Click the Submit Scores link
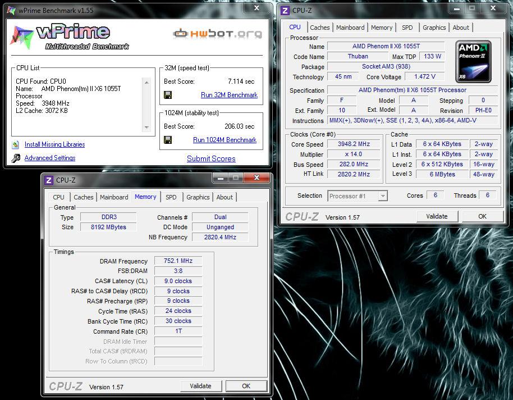The width and height of the screenshot is (513, 400). (211, 158)
